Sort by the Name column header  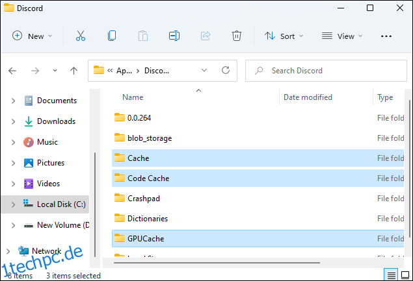click(133, 97)
